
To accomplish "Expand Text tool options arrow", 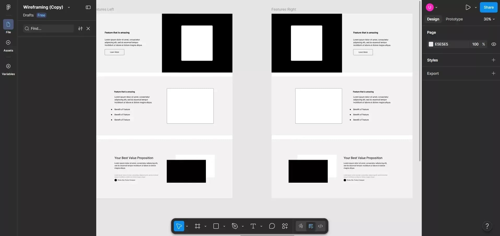I will 261,226.
